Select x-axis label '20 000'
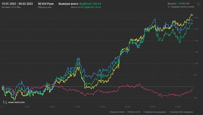203x115 pixels. coord(102,107)
